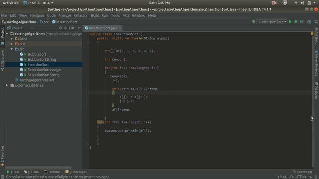Open the Event Log button
319x179 pixels.
(x=303, y=172)
